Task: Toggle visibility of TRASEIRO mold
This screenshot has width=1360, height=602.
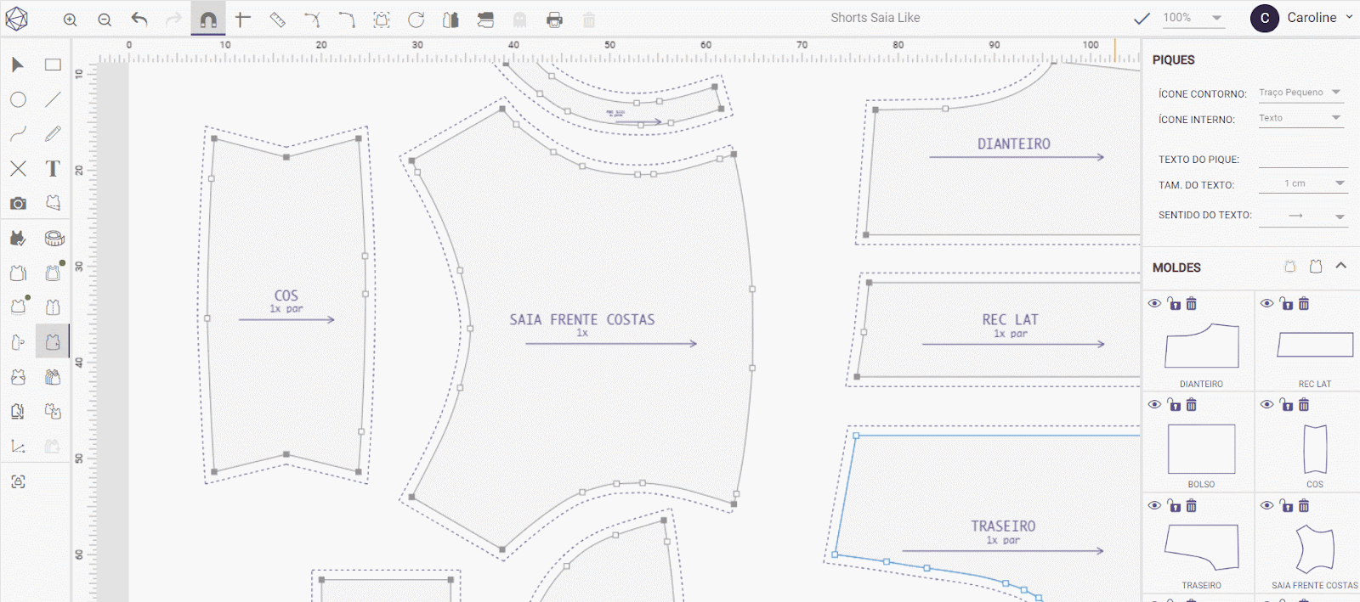Action: [x=1154, y=505]
